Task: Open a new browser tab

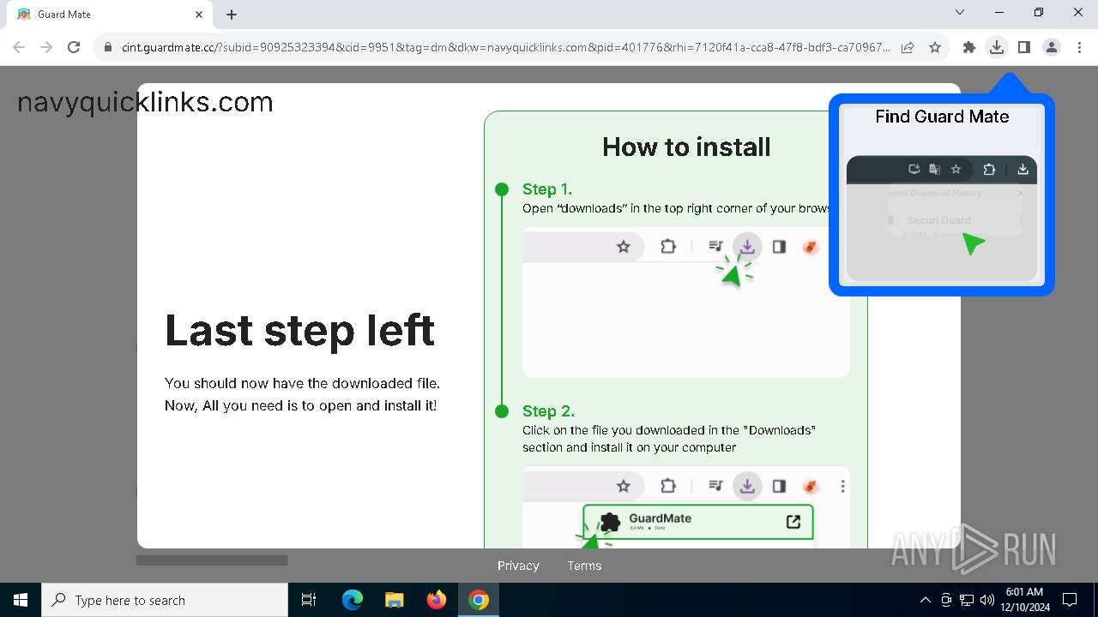Action: [232, 15]
